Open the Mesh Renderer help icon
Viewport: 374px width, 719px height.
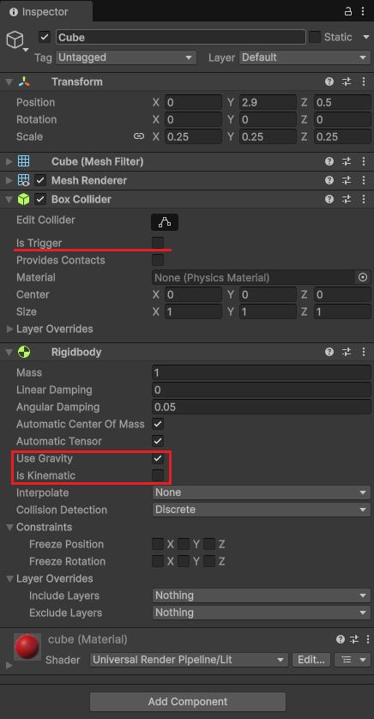[329, 180]
